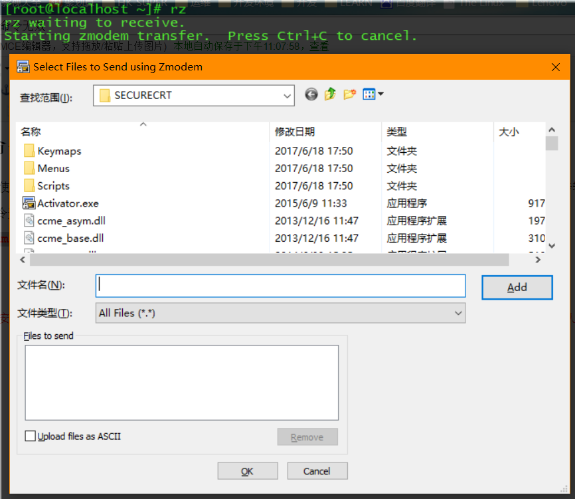Click the size value 197
The width and height of the screenshot is (575, 499).
click(536, 221)
